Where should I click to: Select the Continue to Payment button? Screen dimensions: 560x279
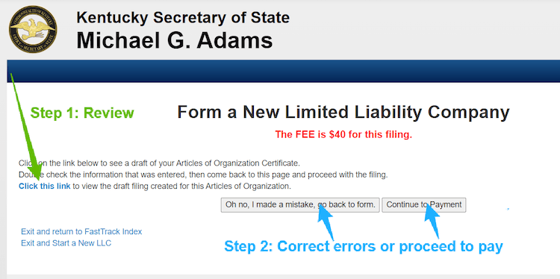tap(424, 205)
